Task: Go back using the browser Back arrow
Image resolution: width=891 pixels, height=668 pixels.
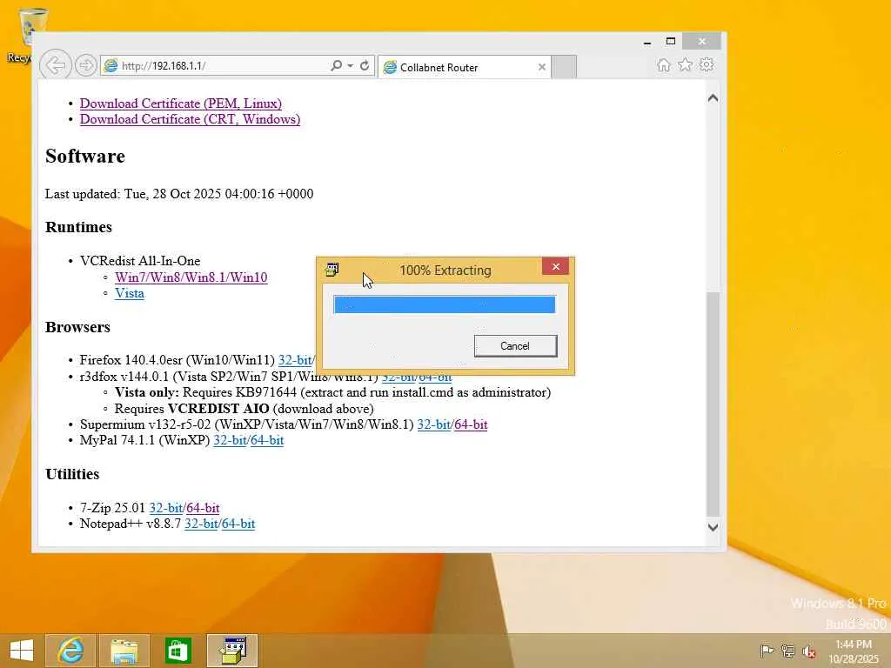Action: [56, 65]
